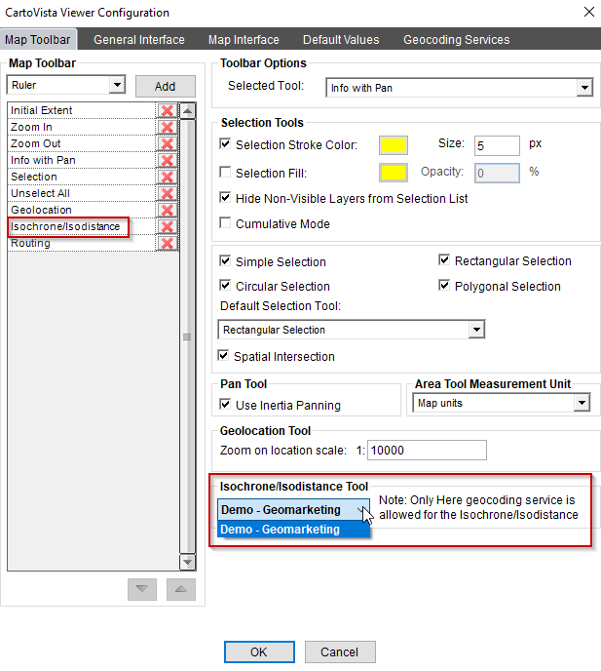The width and height of the screenshot is (601, 671).
Task: Switch to the Default Values tab
Action: click(x=341, y=40)
